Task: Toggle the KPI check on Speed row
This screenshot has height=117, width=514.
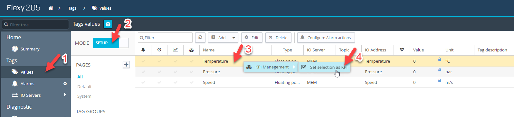Action: coord(192,82)
